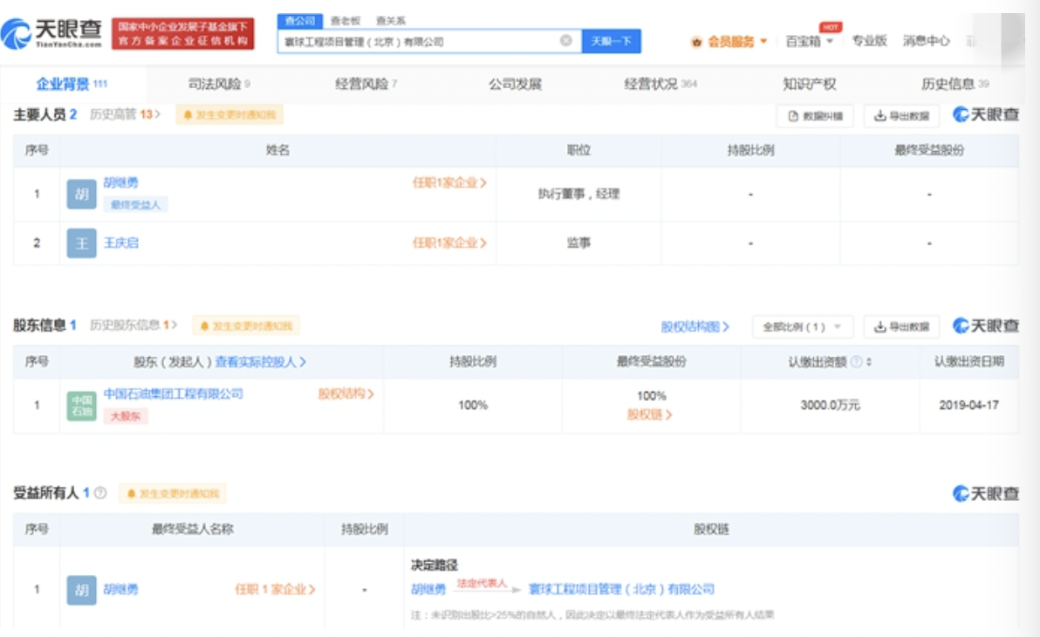
Task: Open 历史高管 13 list
Action: point(125,114)
